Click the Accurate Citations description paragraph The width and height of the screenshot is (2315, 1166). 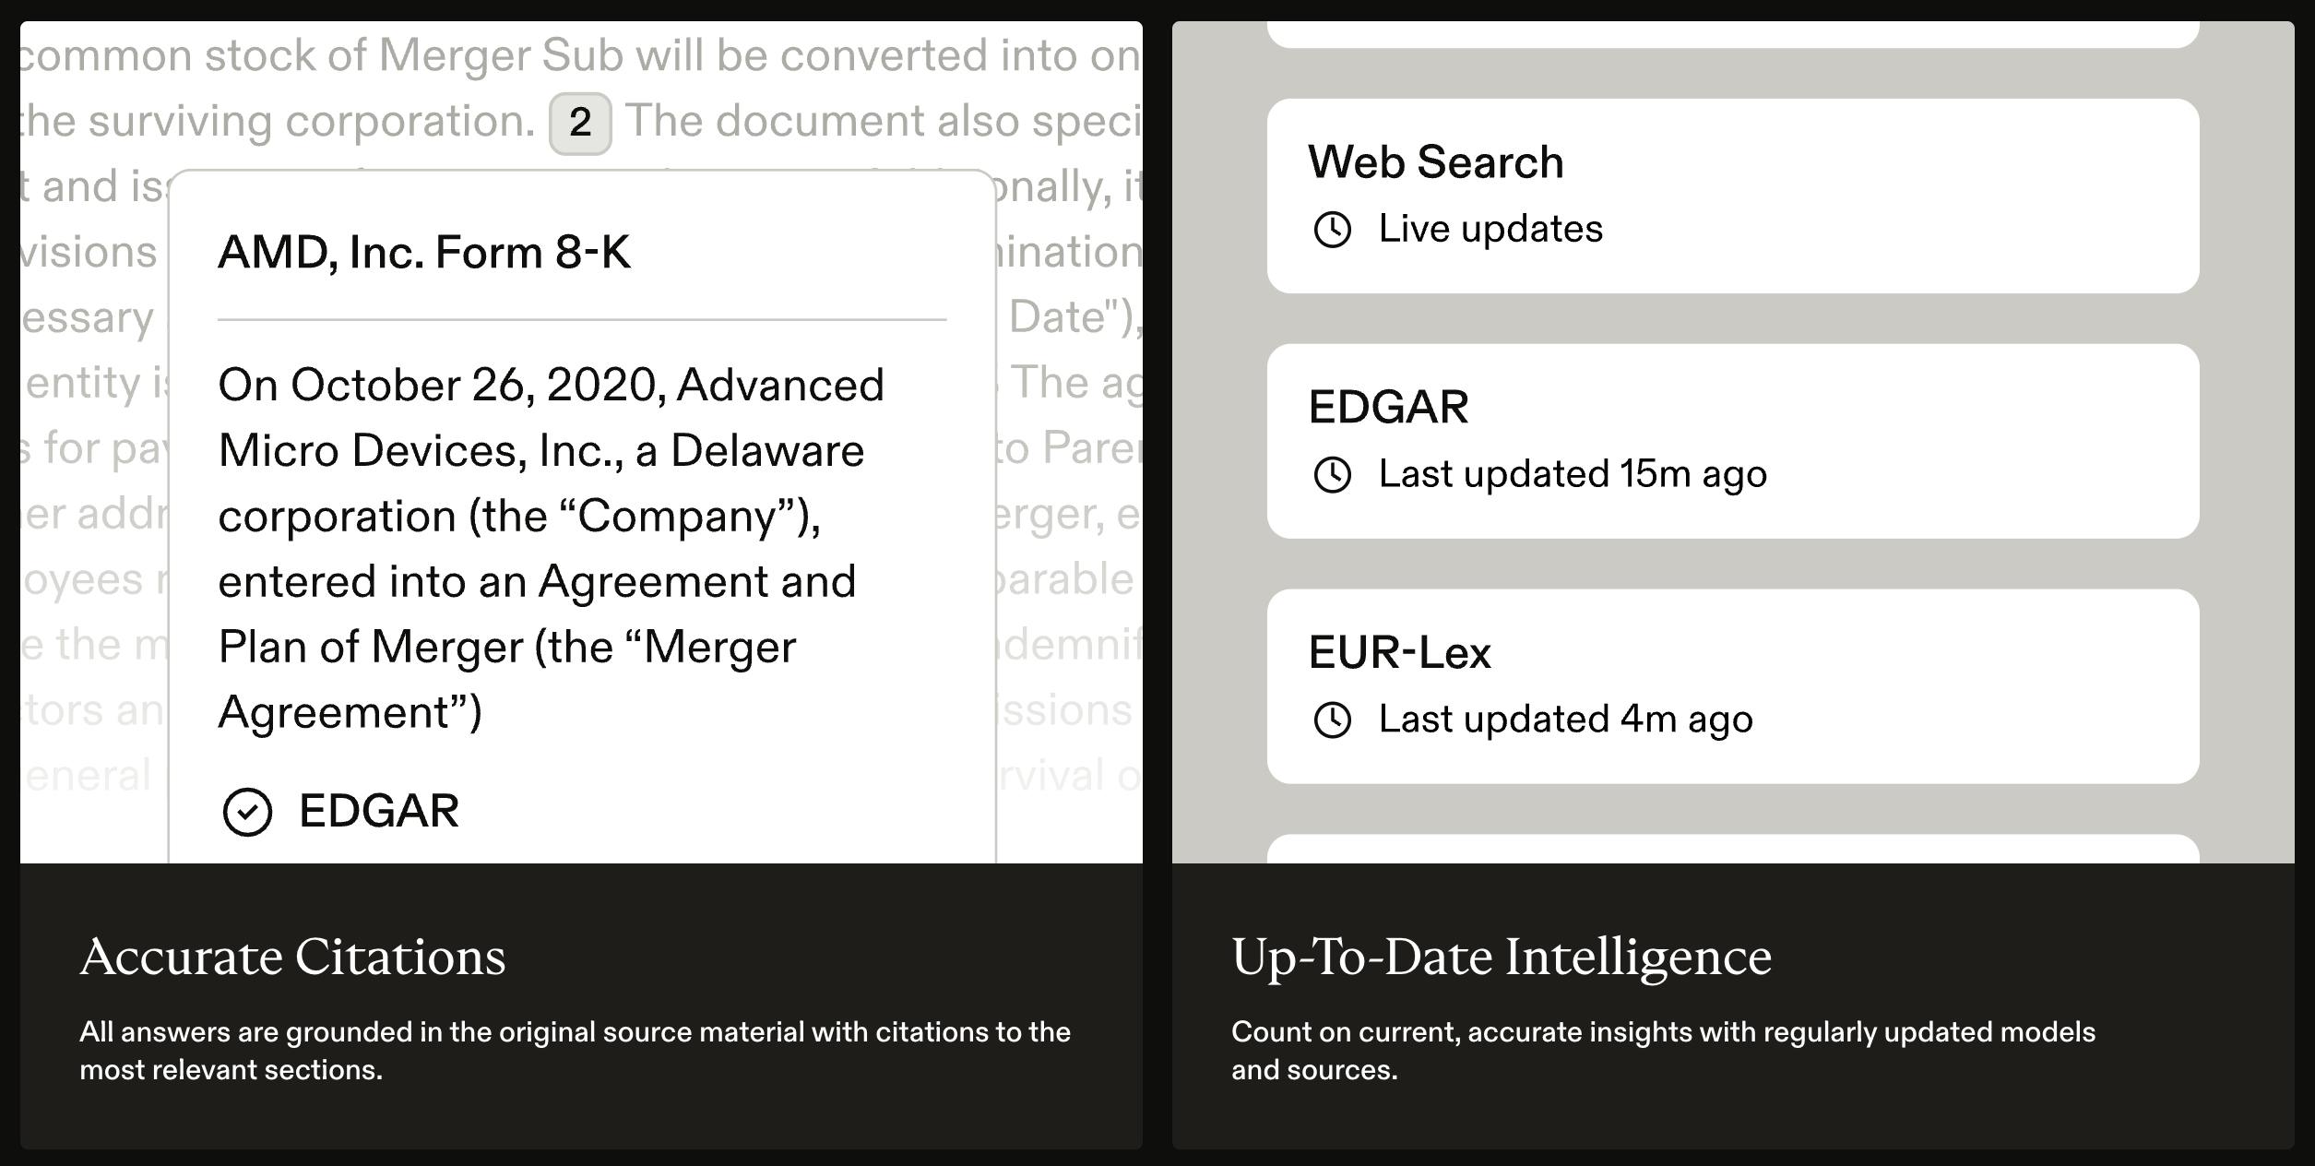click(575, 1051)
